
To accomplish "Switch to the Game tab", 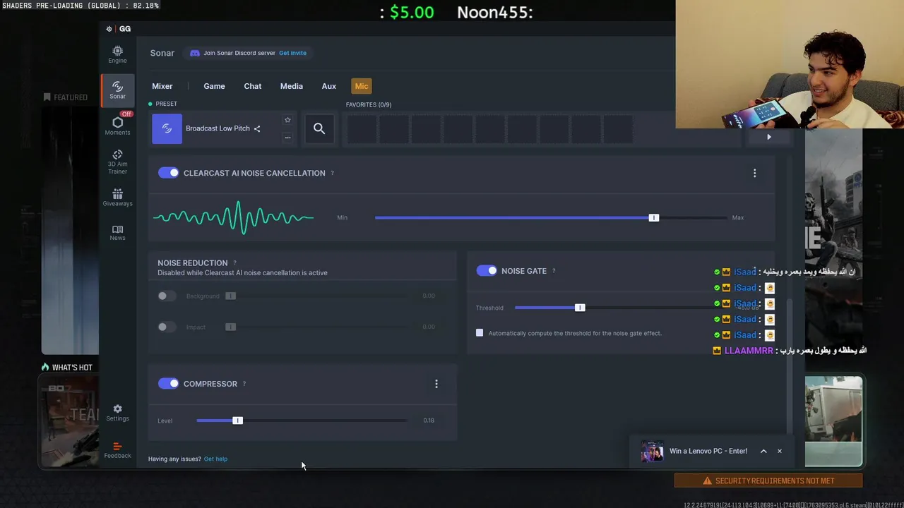I will coord(214,86).
